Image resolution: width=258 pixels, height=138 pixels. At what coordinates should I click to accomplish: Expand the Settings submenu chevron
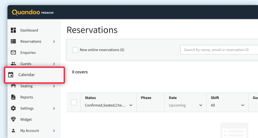click(54, 108)
